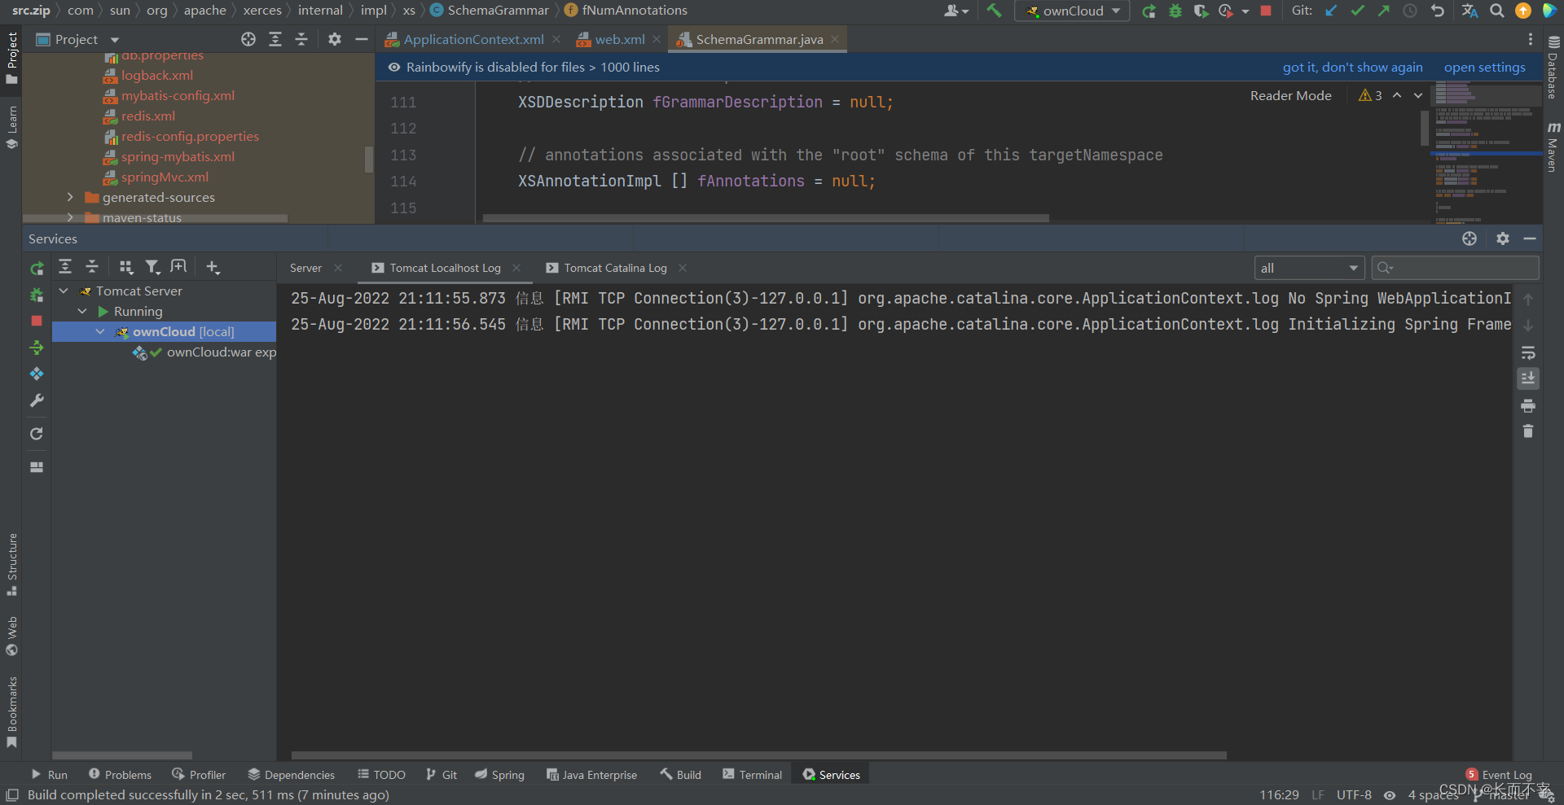
Task: Click the Rollback undo arrow icon
Action: coord(1438,11)
